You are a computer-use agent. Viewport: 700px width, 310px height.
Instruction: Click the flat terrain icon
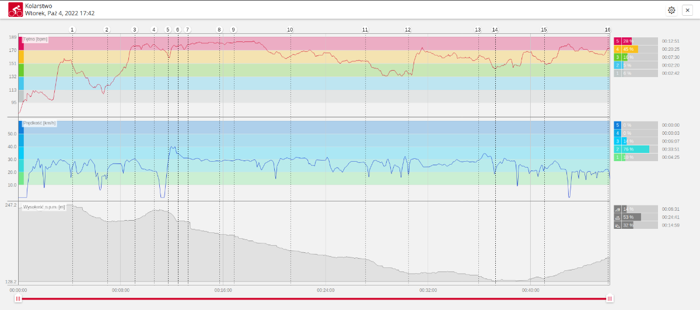tap(618, 217)
